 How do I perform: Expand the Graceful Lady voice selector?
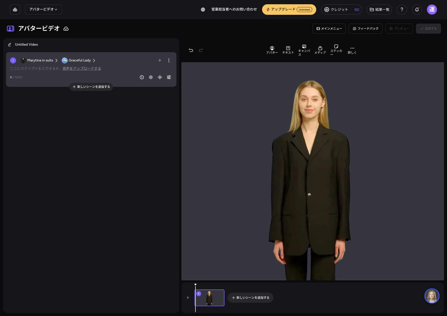tap(79, 60)
